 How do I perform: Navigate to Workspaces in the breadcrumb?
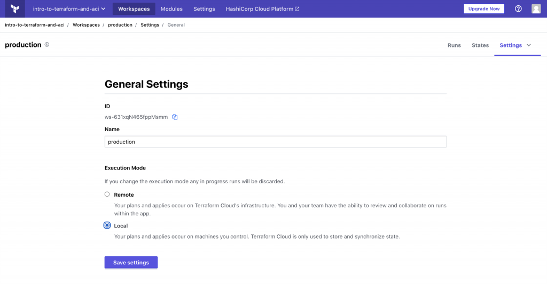[x=86, y=25]
